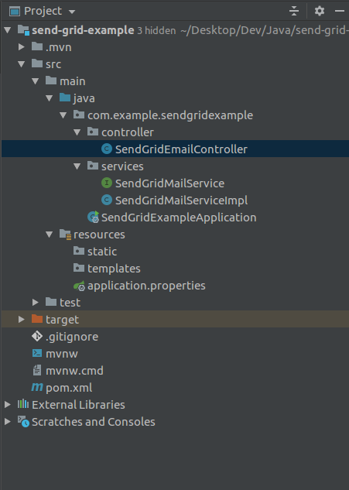Click the .gitignore git icon

37,337
